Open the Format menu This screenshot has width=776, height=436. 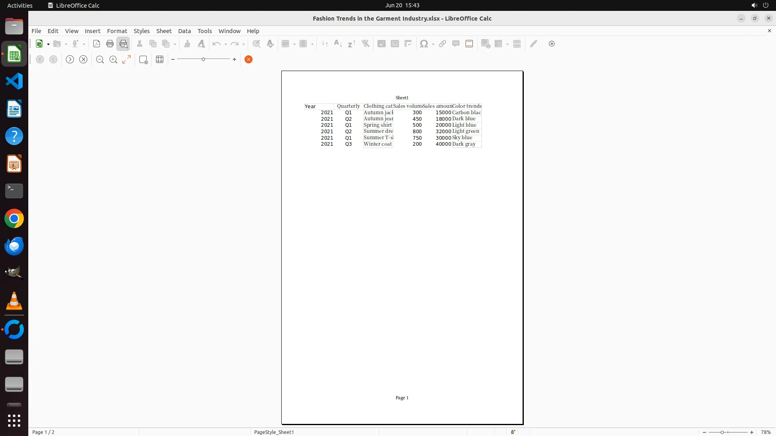point(117,31)
